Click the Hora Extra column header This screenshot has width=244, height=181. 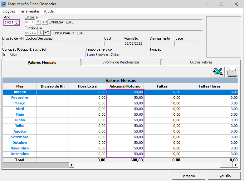87,86
